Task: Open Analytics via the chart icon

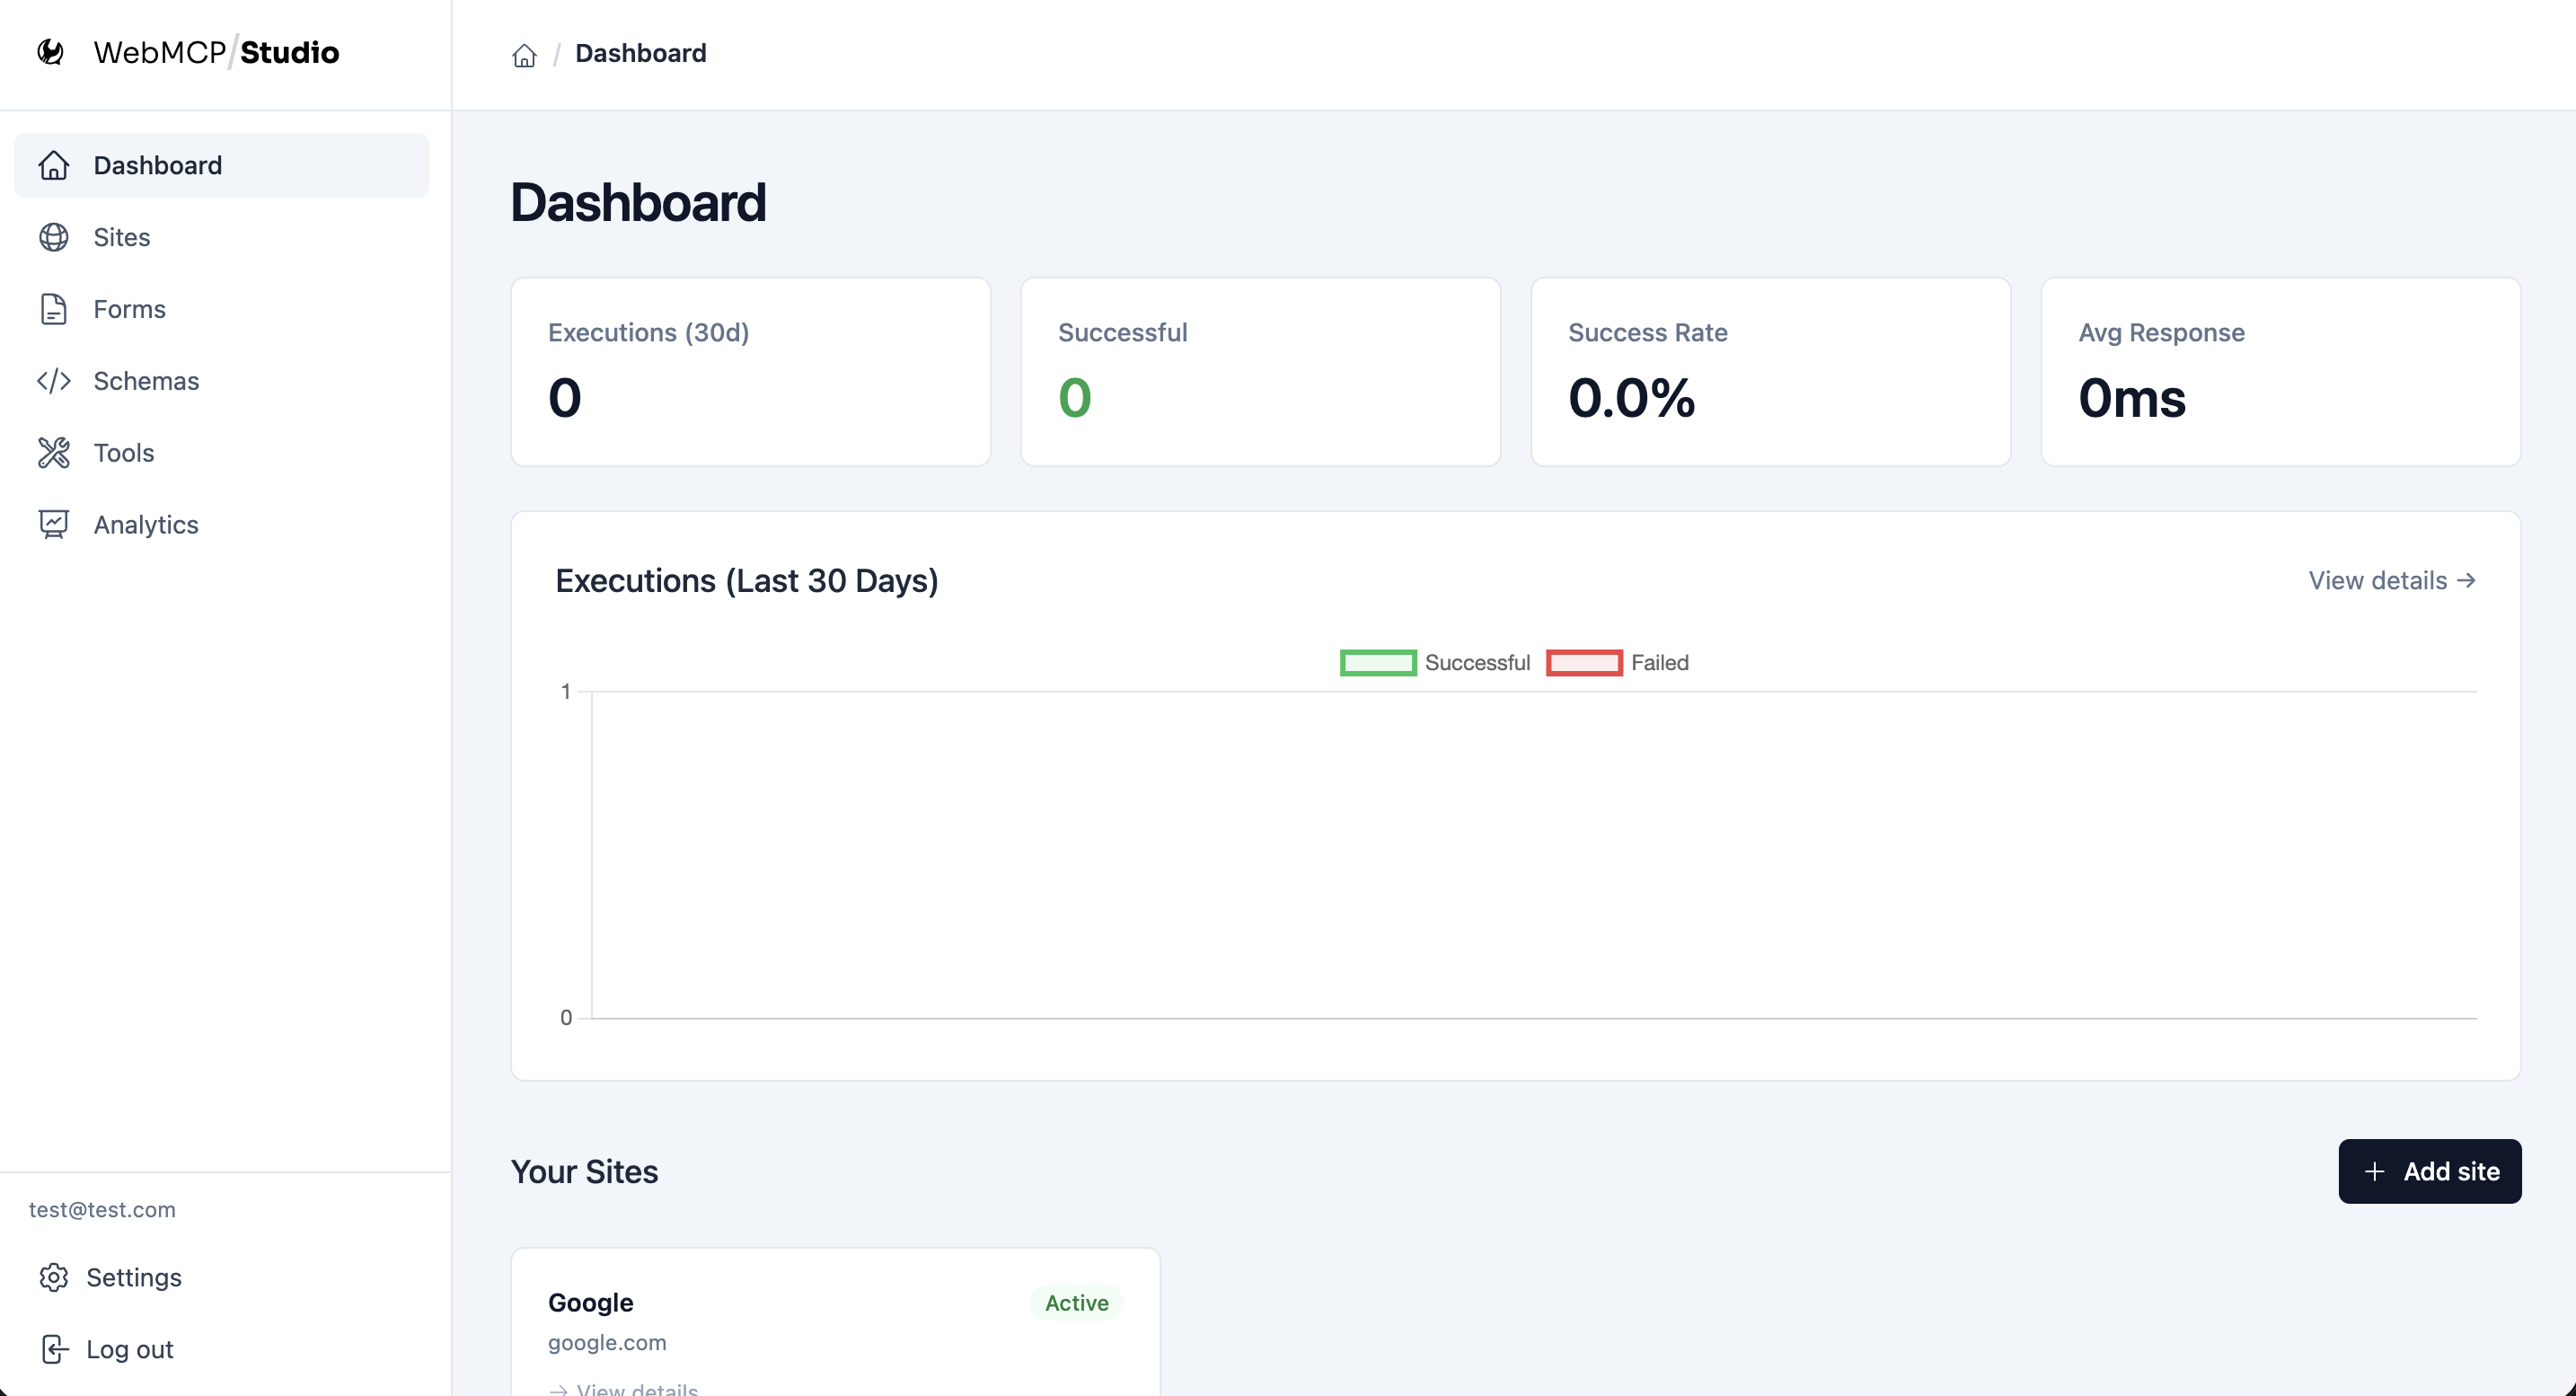Action: 54,524
